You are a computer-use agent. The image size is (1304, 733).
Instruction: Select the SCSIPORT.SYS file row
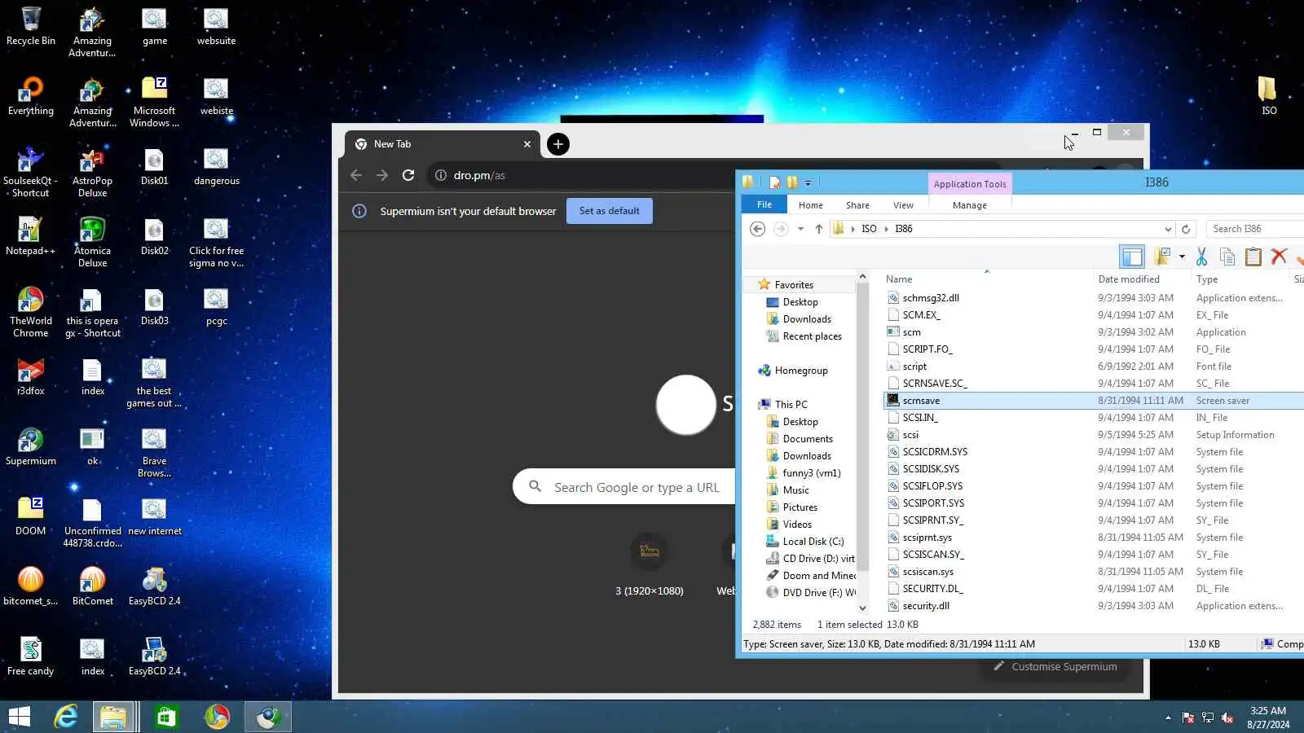(1095, 503)
